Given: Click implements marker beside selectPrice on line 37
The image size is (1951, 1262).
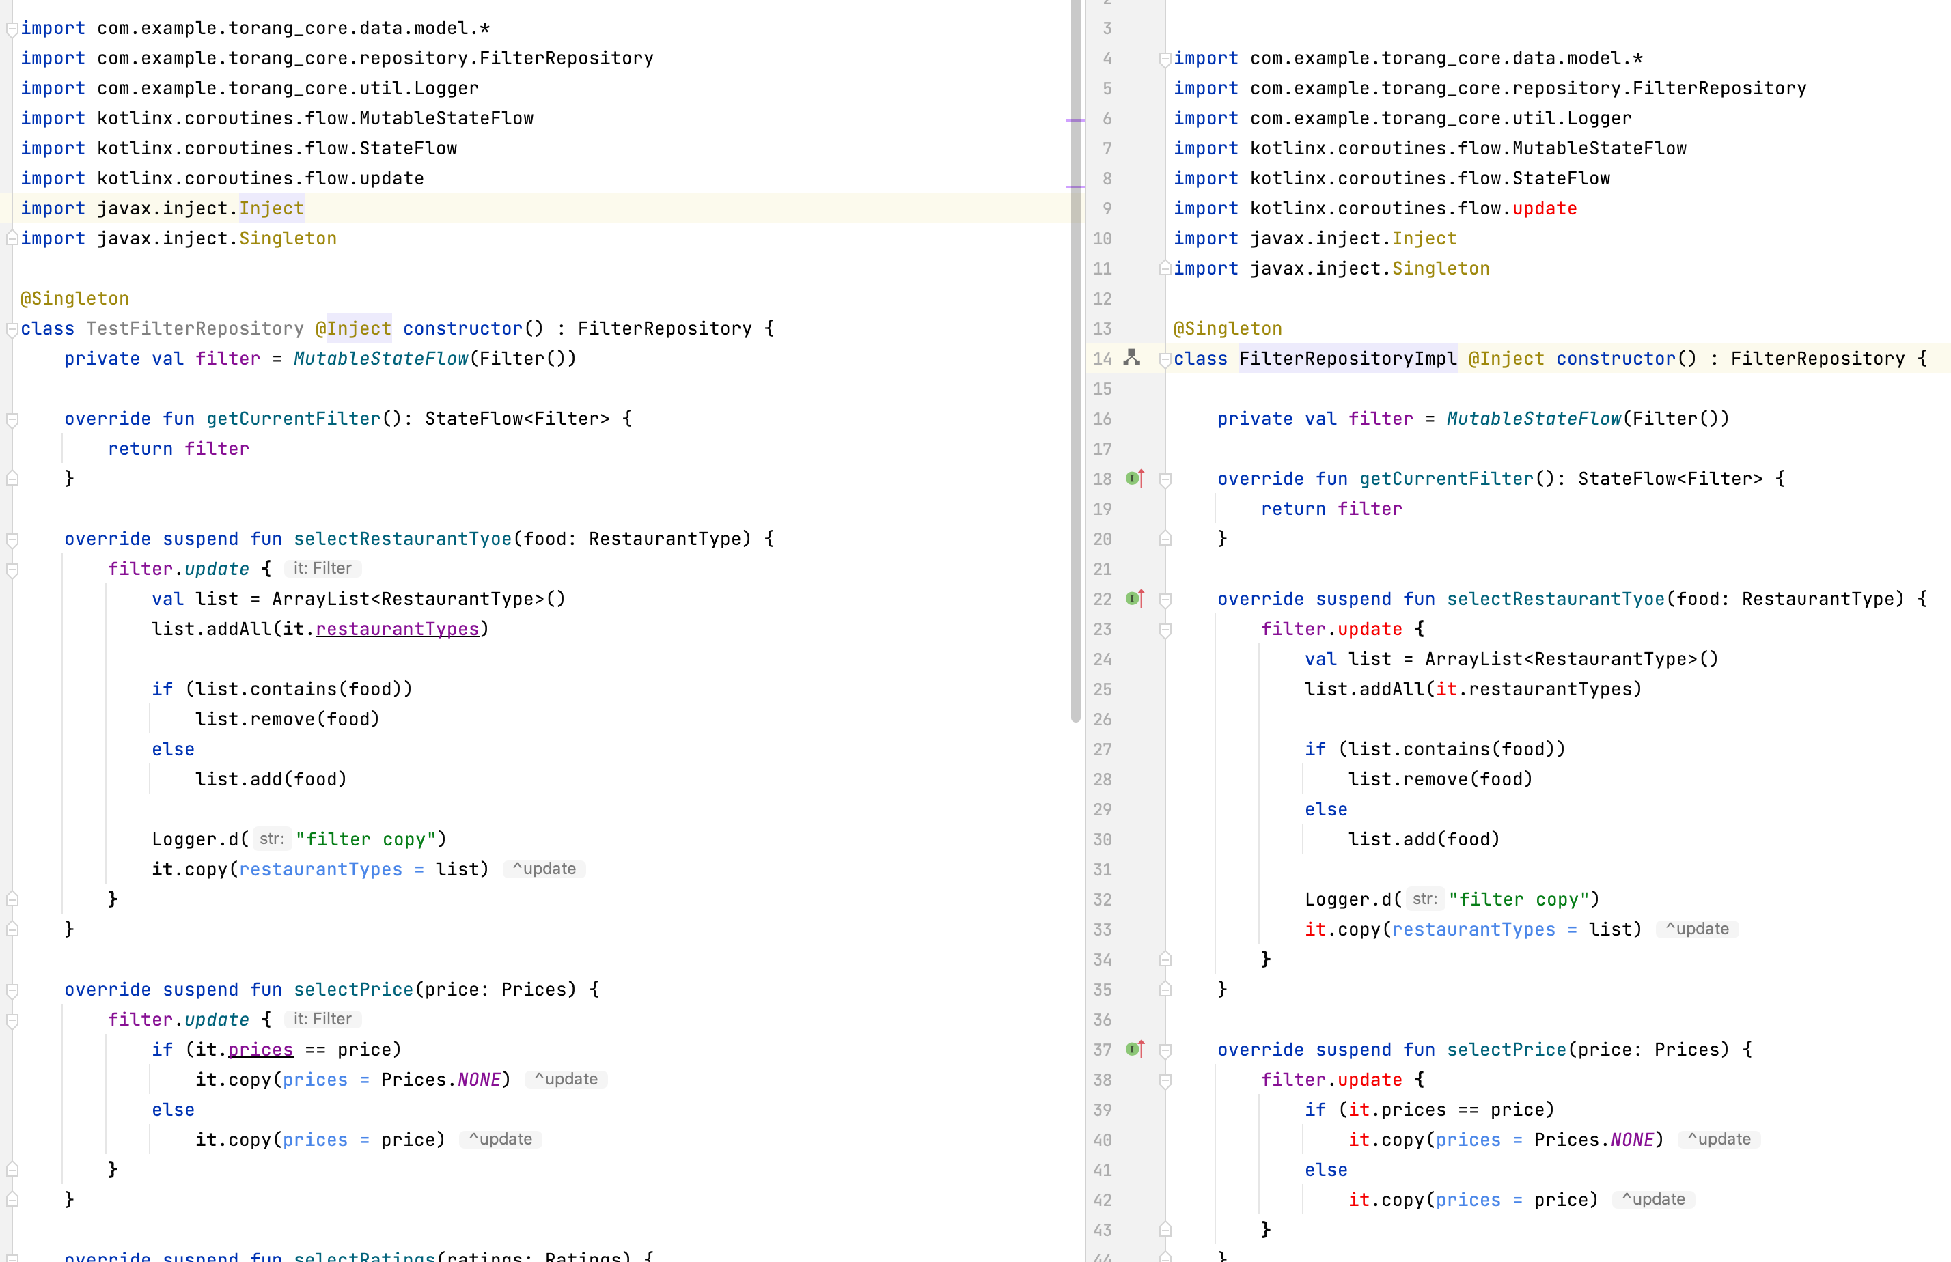Looking at the screenshot, I should coord(1135,1049).
